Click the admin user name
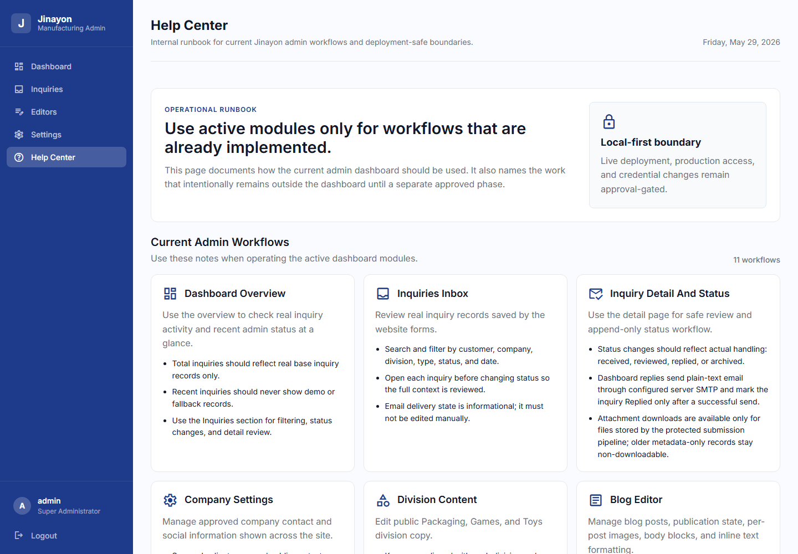The image size is (798, 554). click(x=49, y=501)
